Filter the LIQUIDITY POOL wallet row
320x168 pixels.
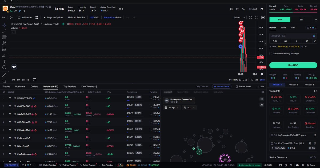tap(10, 98)
